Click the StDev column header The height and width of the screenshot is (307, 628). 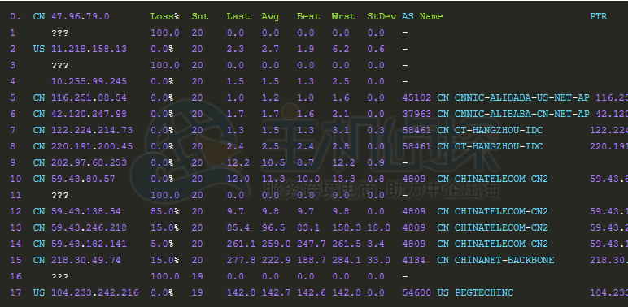pos(382,17)
